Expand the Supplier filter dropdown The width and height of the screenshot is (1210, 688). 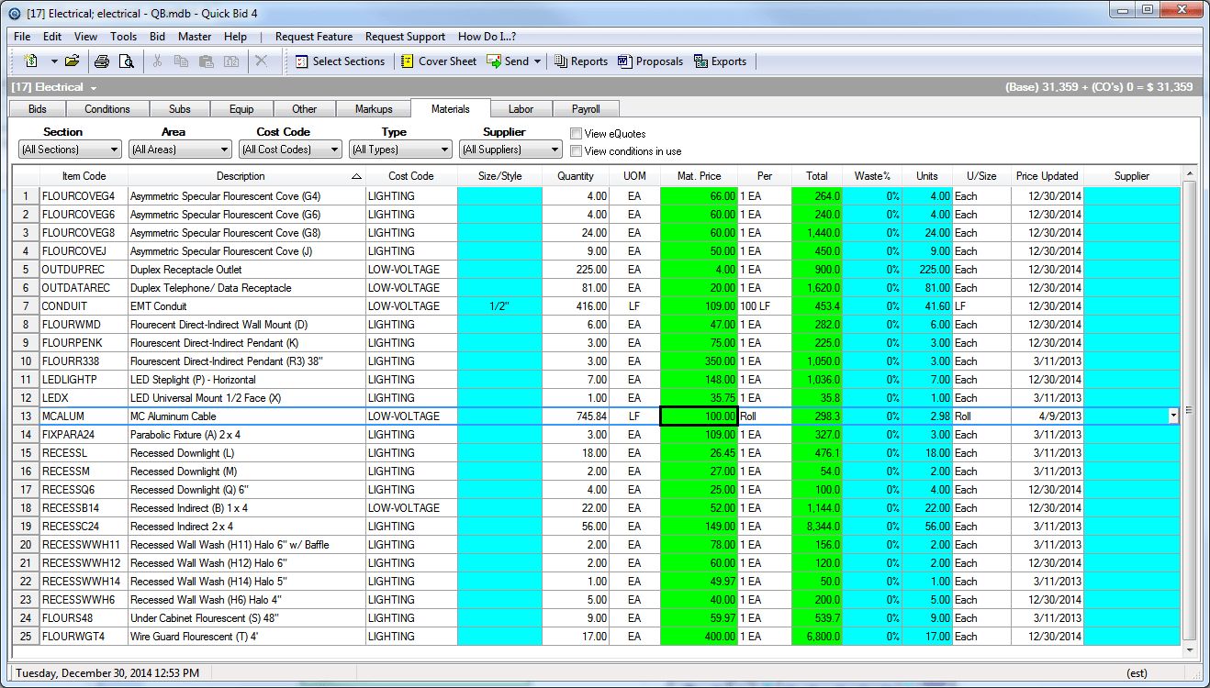511,150
